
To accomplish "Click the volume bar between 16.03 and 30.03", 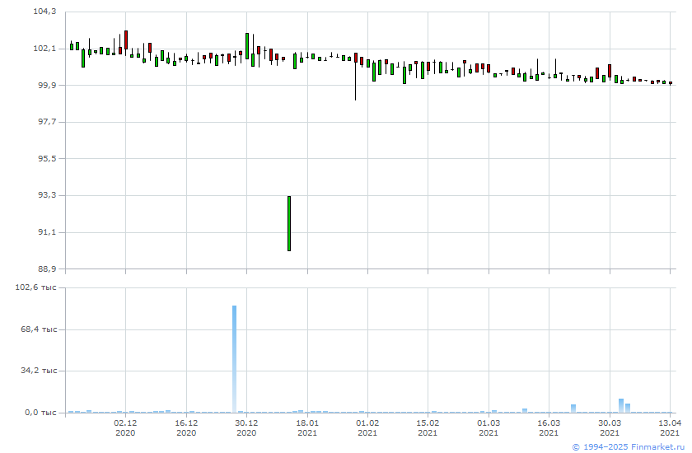I will (x=573, y=409).
